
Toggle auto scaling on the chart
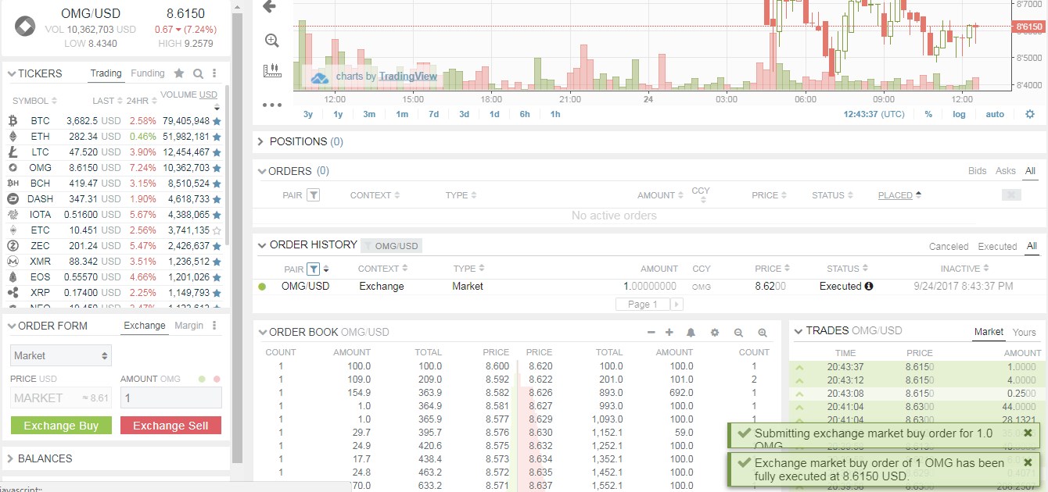coord(995,113)
